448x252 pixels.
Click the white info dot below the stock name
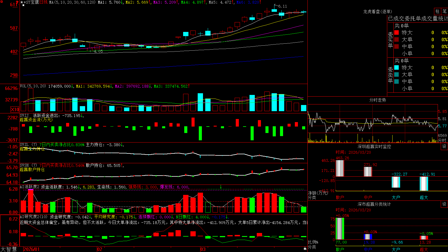point(23,5)
